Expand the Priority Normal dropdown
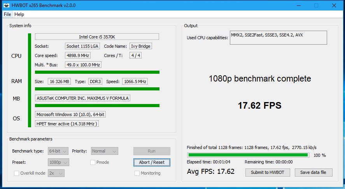Viewport: 345px width, 189px height. point(105,151)
